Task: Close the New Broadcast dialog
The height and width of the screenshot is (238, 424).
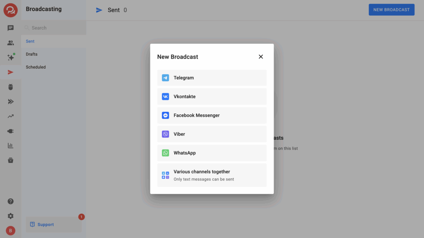Action: (261, 57)
